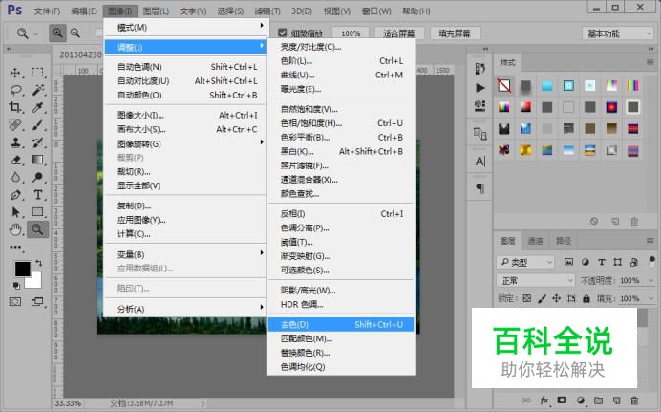Viewport: 661px width, 412px height.
Task: Select the Rectangular Marquee tool
Action: pyautogui.click(x=37, y=72)
